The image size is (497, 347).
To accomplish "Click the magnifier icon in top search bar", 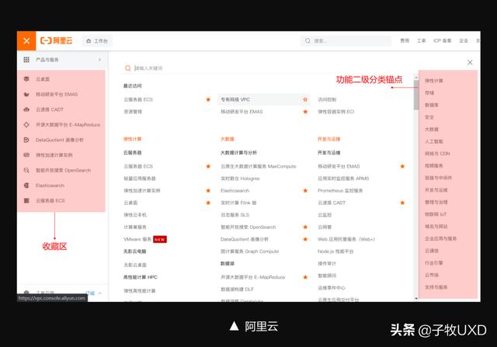I will (308, 41).
